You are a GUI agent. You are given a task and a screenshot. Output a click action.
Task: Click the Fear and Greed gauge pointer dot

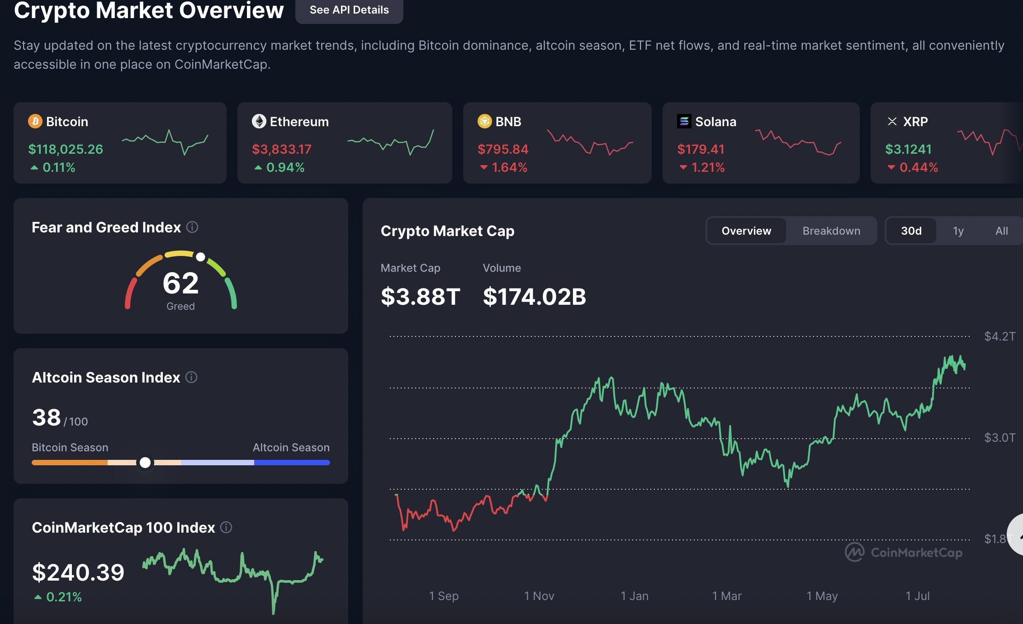[x=200, y=257]
